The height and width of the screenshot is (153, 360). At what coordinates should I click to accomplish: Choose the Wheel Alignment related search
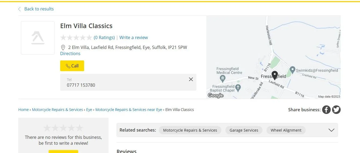(286, 130)
